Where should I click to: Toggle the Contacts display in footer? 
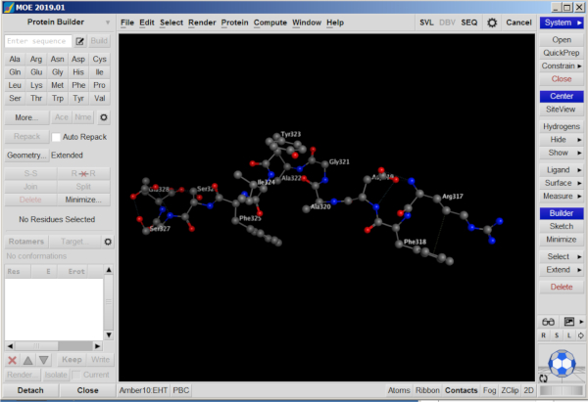[461, 390]
